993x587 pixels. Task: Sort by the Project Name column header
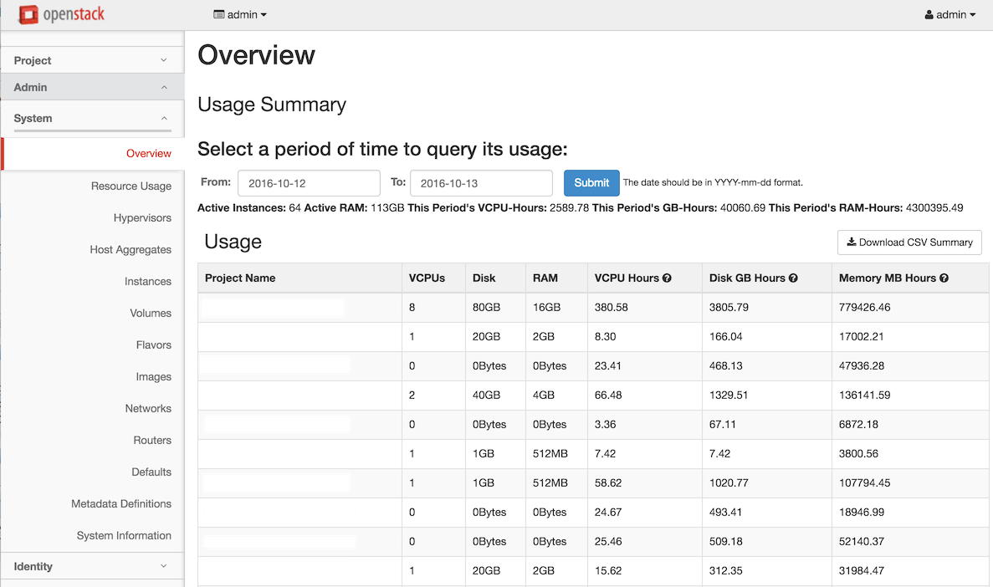tap(240, 278)
